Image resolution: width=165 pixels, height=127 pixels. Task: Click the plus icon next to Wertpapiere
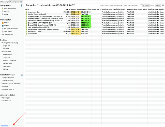(x=22, y=5)
